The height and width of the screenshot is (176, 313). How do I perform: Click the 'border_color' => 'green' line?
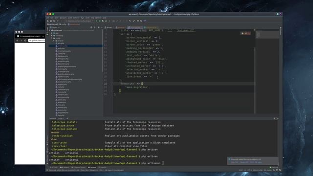[144, 44]
